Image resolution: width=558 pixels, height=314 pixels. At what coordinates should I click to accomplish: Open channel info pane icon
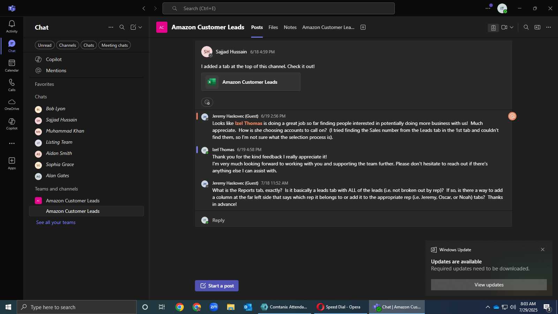point(537,27)
